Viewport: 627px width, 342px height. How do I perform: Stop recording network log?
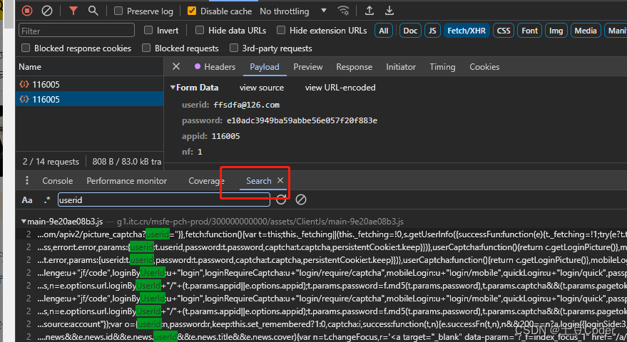(27, 11)
